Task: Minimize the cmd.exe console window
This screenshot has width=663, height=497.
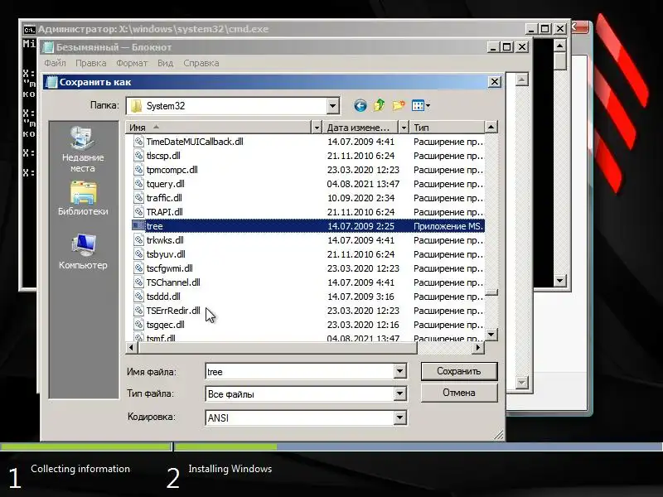Action: 531,29
